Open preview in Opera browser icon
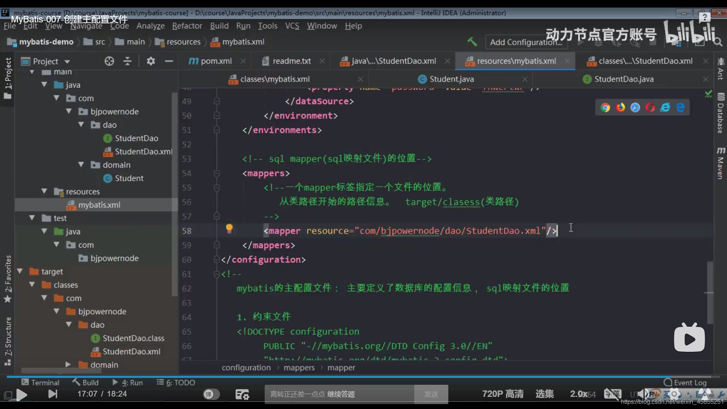 (650, 108)
